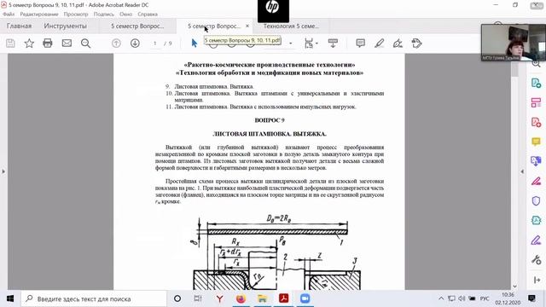Switch to Технология 5 семе tab

coord(291,26)
